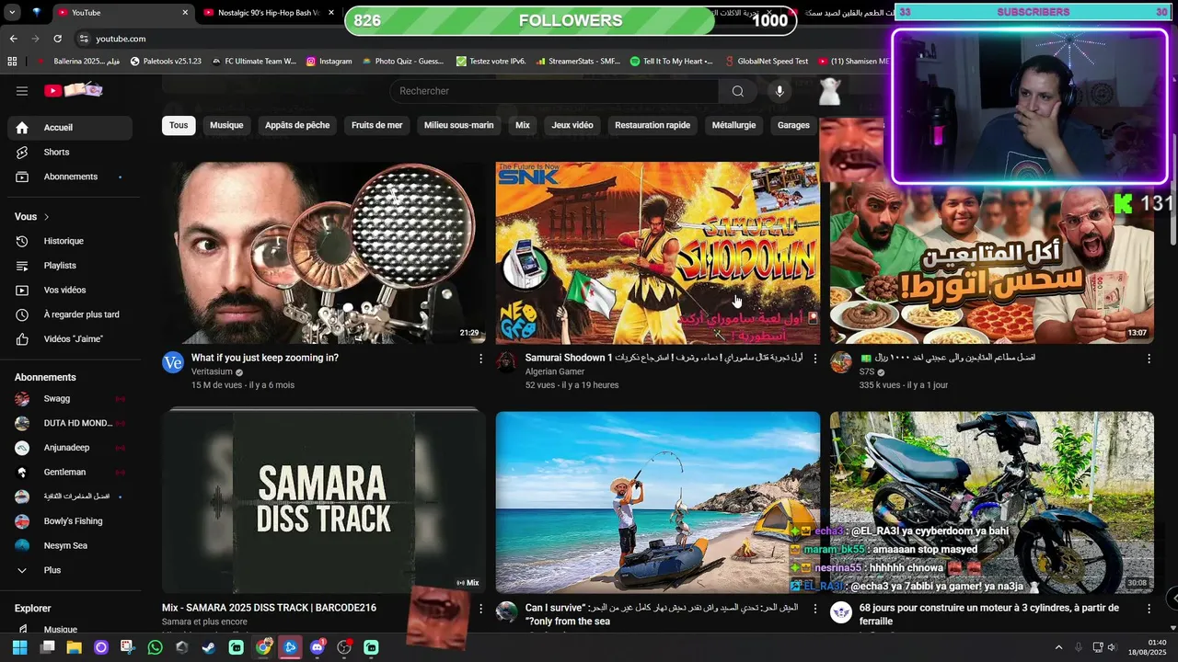1178x662 pixels.
Task: Select the Milieu sous-marin chip
Action: tap(458, 125)
